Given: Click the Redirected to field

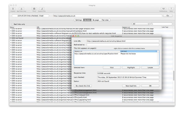Looking at the screenshot, I should (123, 45).
